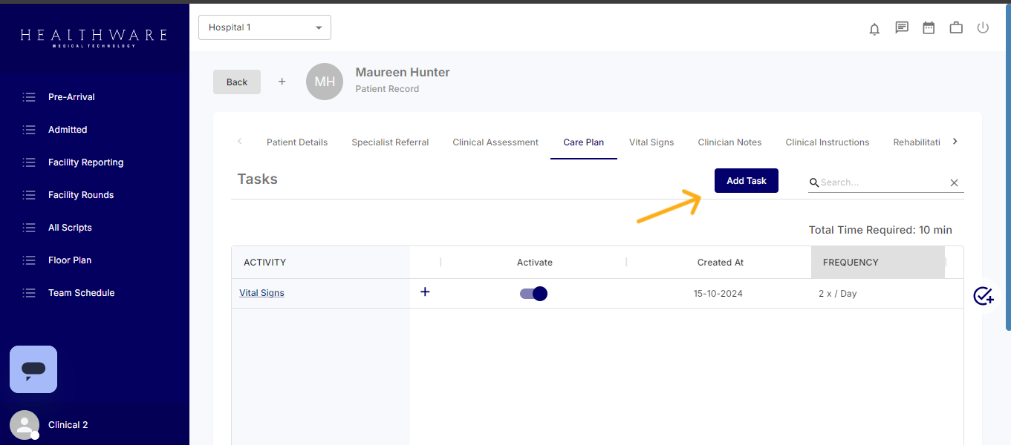1011x445 pixels.
Task: Open Facility Rounds in the sidebar
Action: 81,195
